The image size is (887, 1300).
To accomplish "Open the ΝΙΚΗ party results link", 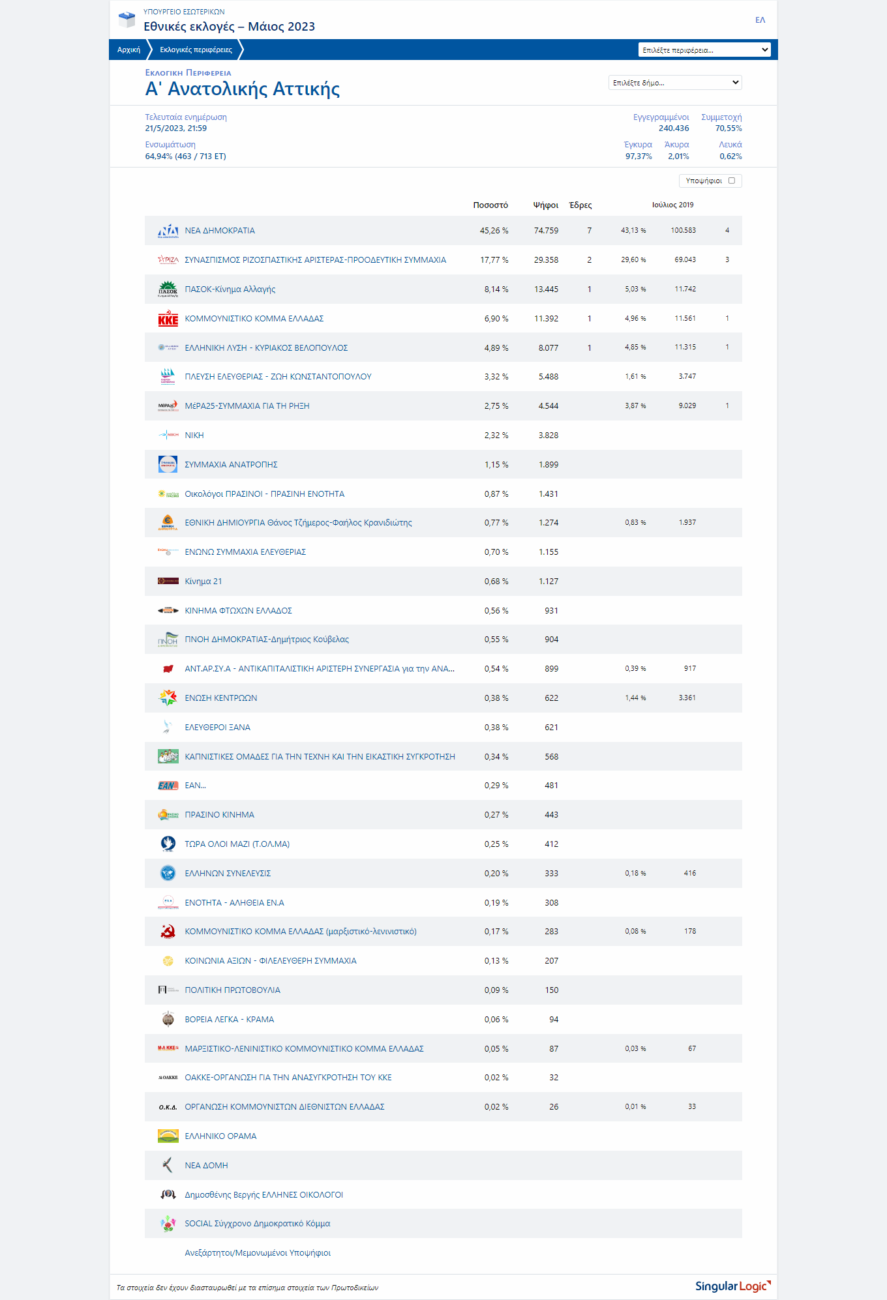I will [x=194, y=436].
